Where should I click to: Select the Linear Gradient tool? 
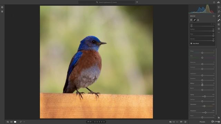(219, 24)
